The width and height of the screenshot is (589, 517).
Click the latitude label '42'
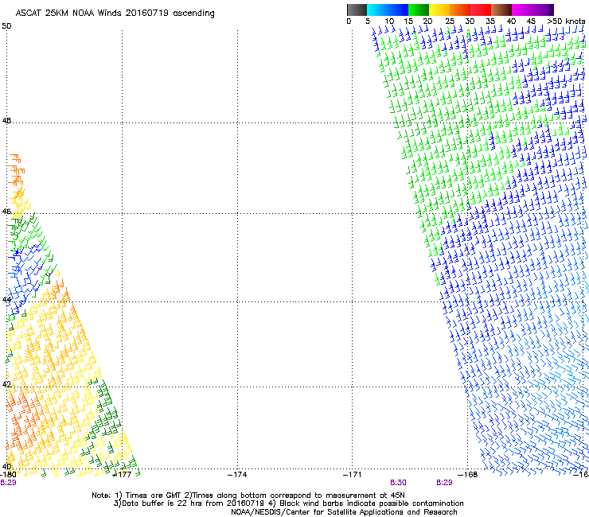tap(6, 384)
